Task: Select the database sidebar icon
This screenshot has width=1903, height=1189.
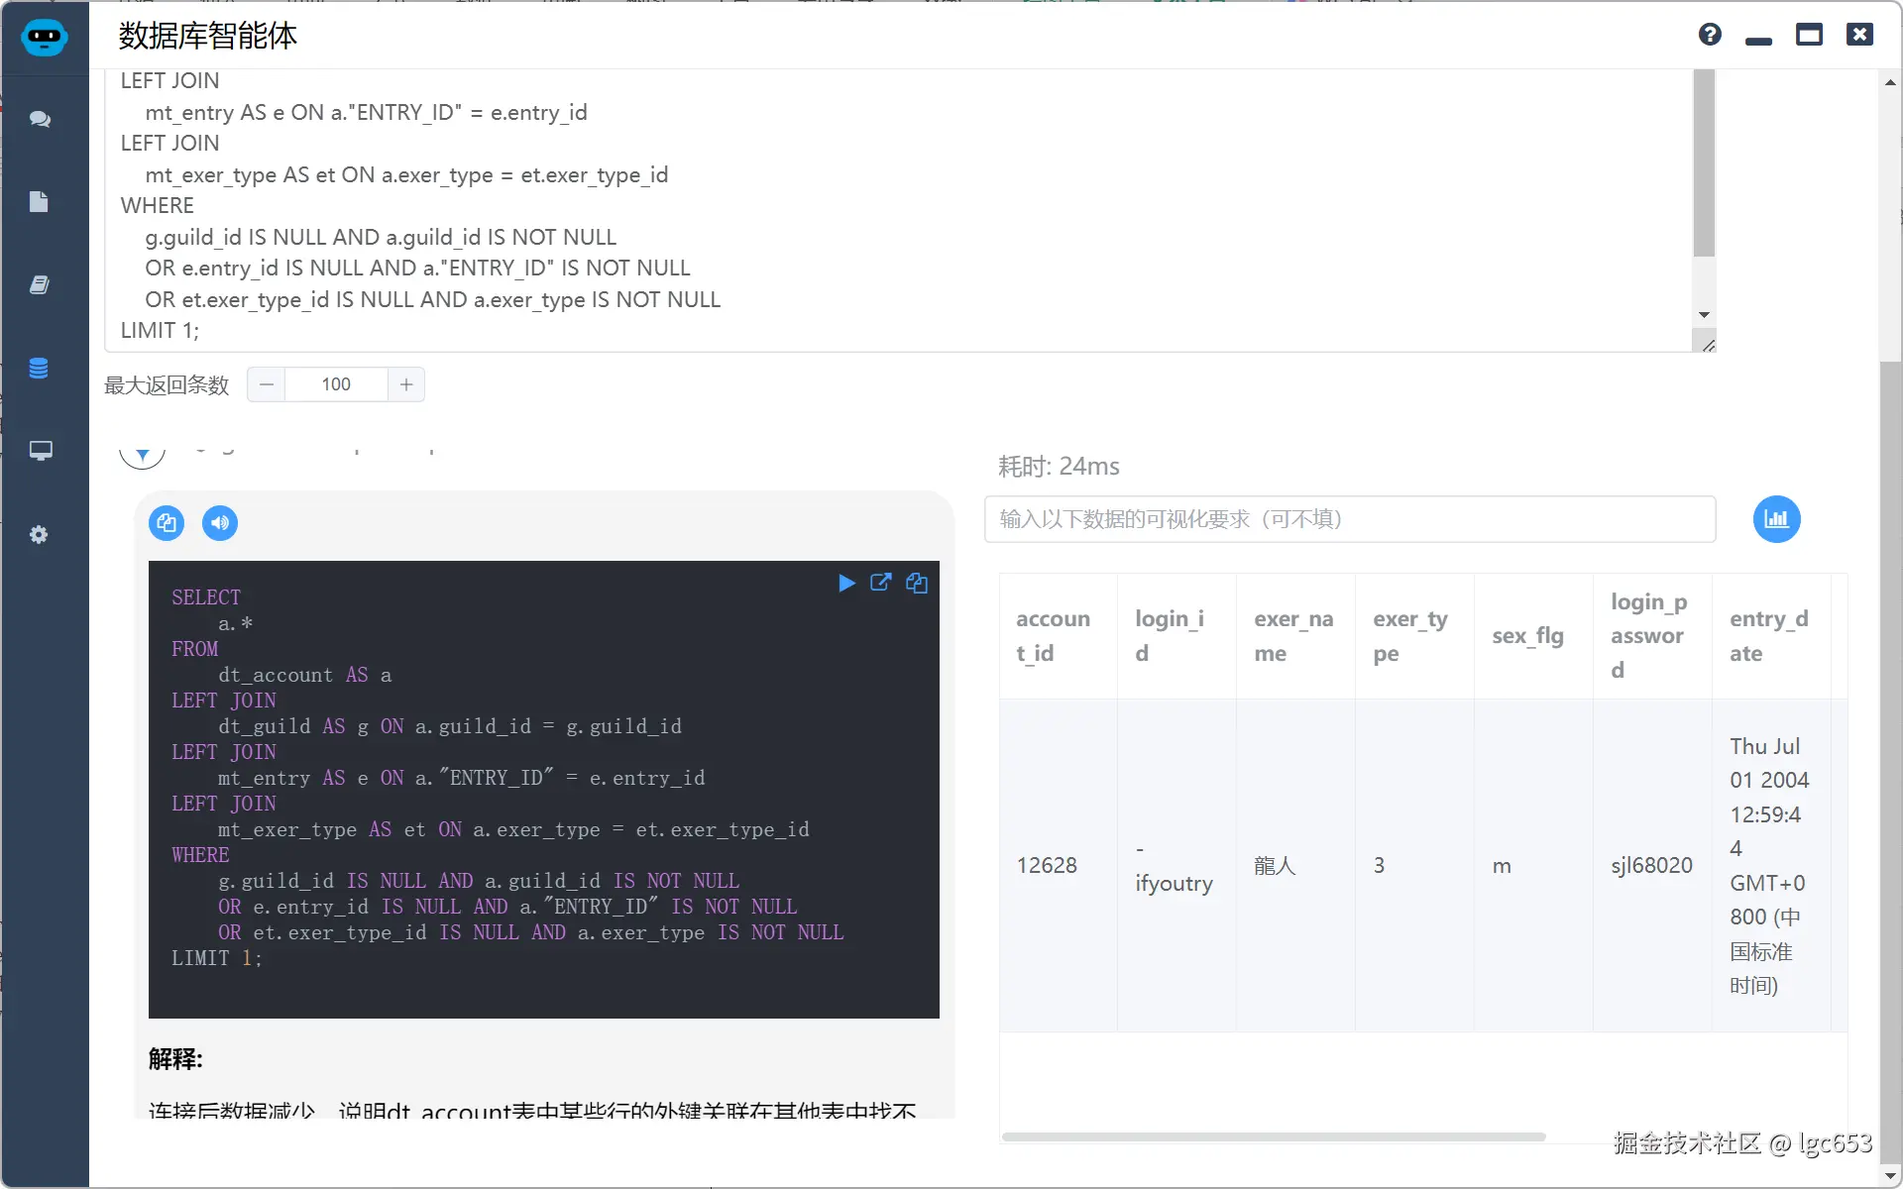Action: tap(39, 369)
